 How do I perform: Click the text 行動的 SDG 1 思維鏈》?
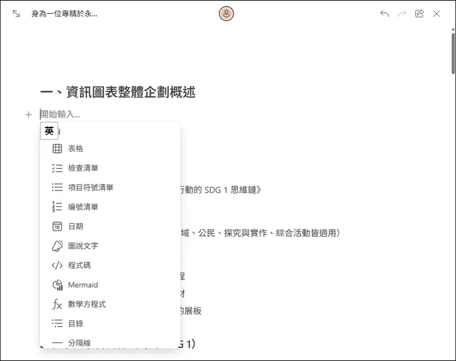pyautogui.click(x=221, y=190)
